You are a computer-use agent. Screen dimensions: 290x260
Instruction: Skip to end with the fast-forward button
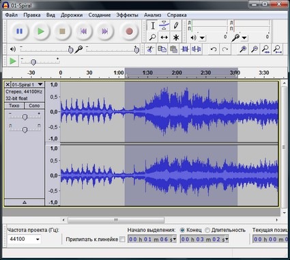pyautogui.click(x=105, y=31)
